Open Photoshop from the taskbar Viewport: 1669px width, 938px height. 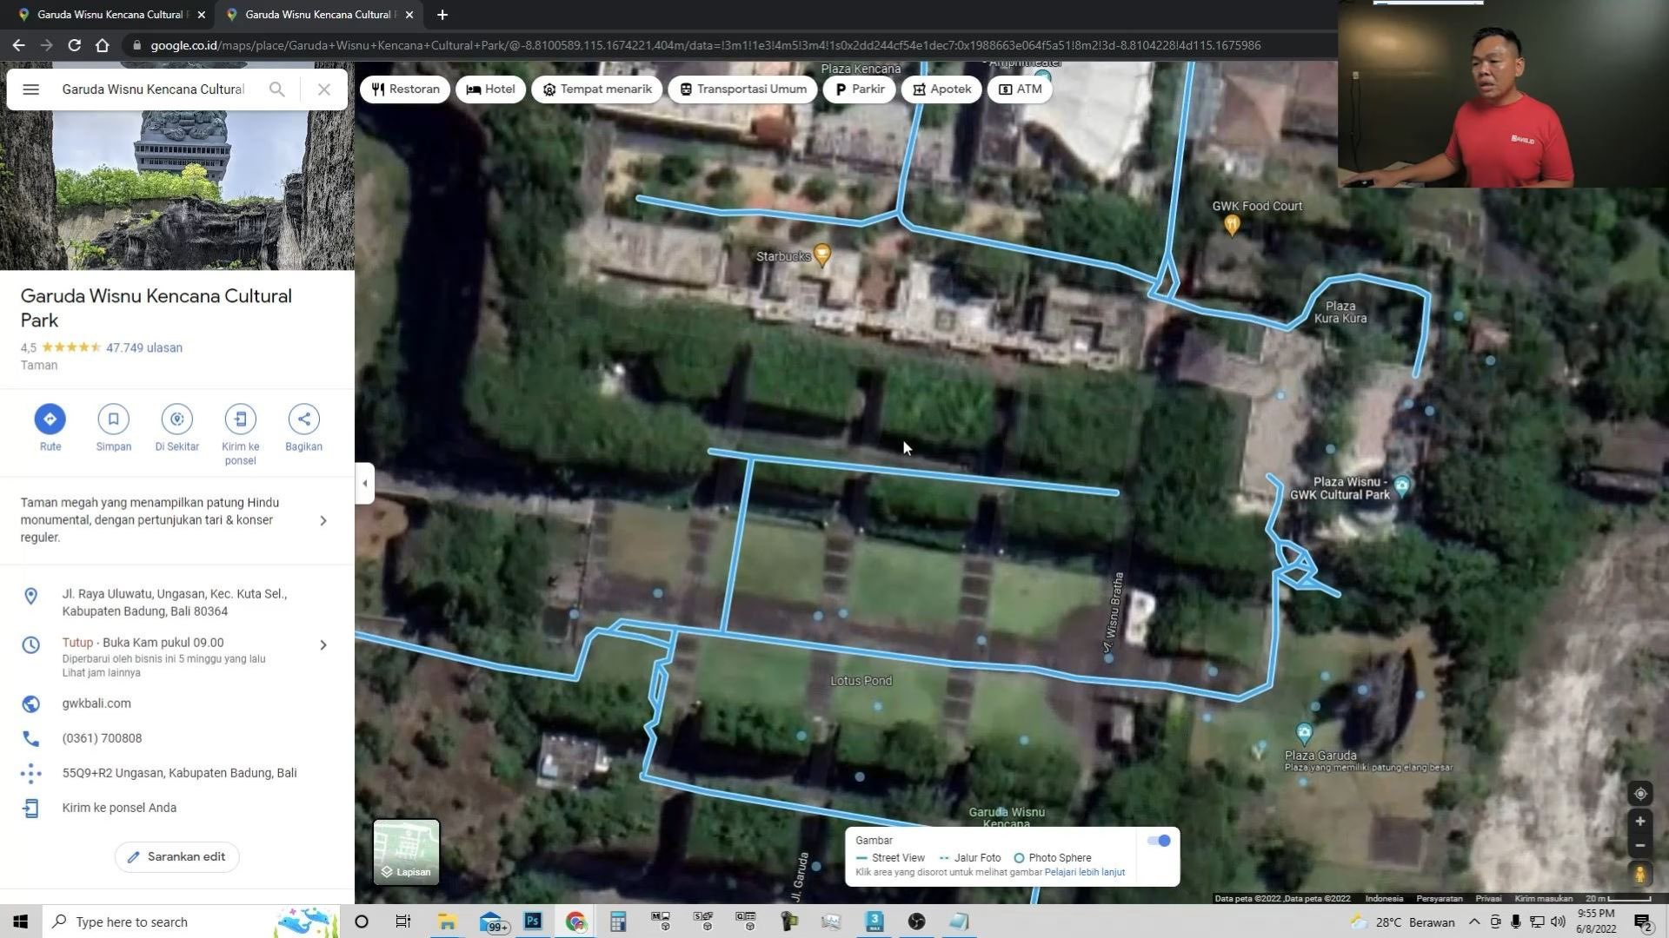tap(532, 921)
